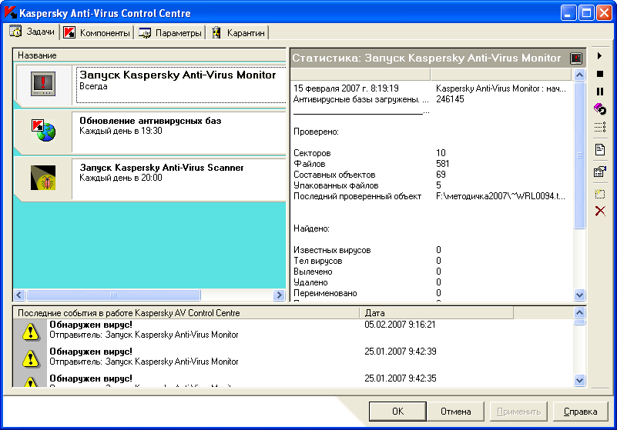Screen dimensions: 617x430
Task: Click warning icon of 25.01.2007 9:42:39 event
Action: click(x=30, y=358)
